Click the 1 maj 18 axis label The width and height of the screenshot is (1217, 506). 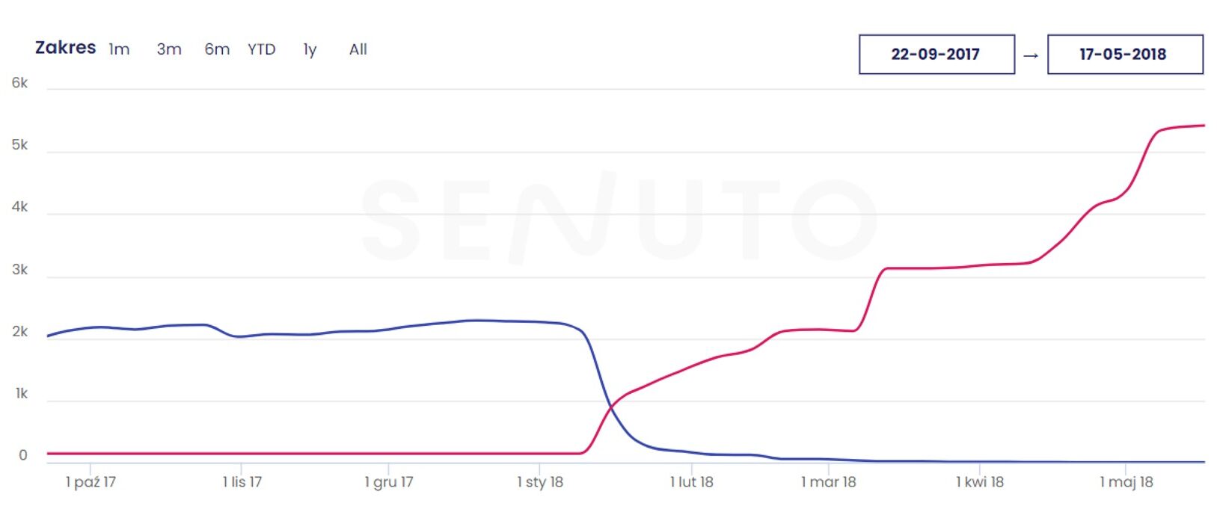(1126, 482)
